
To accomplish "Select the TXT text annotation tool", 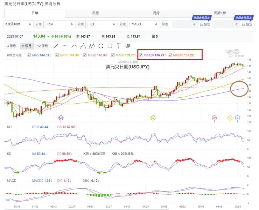I will pos(119,46).
